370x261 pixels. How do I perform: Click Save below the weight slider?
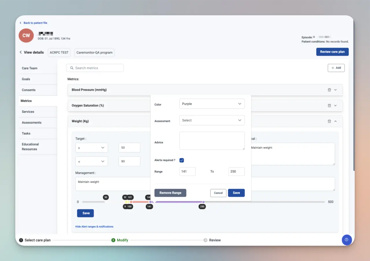coord(86,213)
